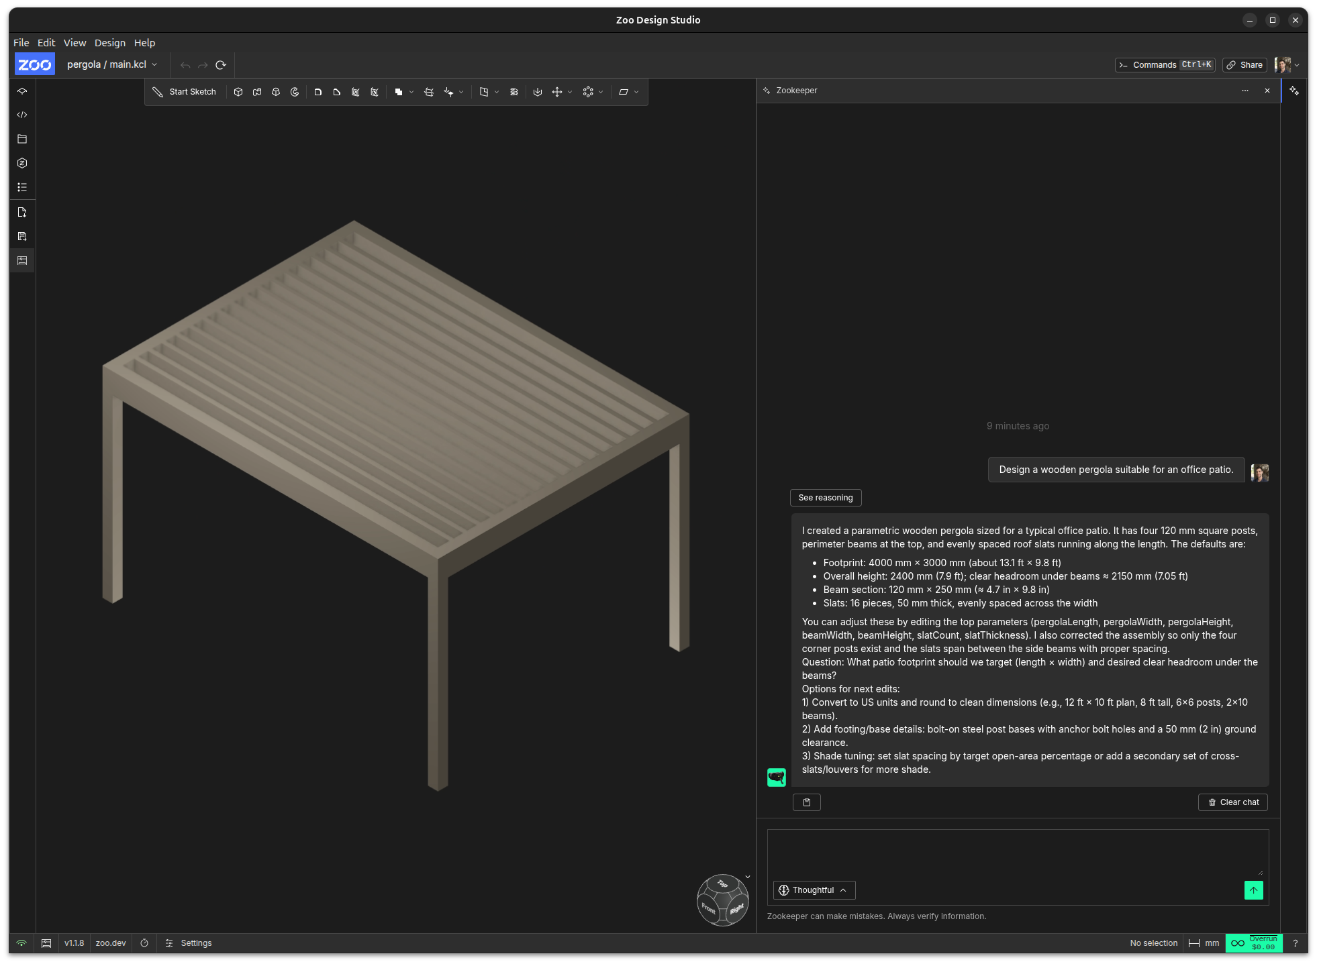Viewport: 1317px width, 964px height.
Task: Click the green send arrow button
Action: click(x=1253, y=890)
